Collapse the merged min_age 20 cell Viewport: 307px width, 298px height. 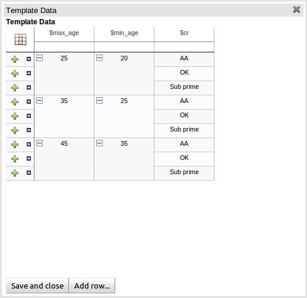100,58
